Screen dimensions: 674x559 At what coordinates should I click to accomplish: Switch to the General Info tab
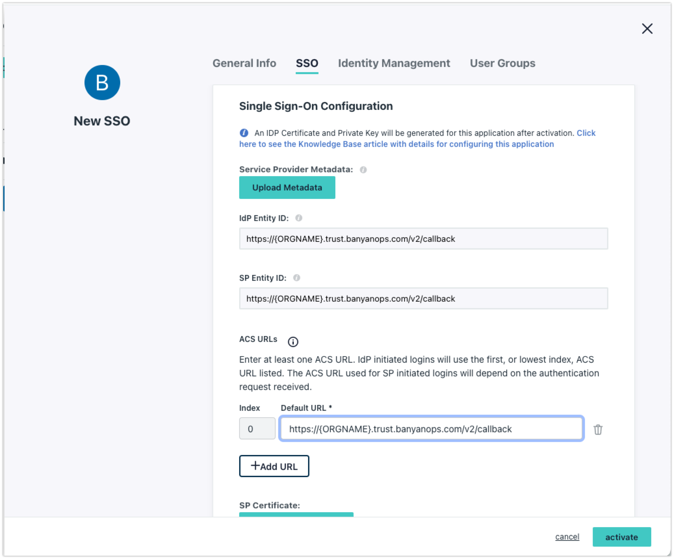(x=244, y=63)
